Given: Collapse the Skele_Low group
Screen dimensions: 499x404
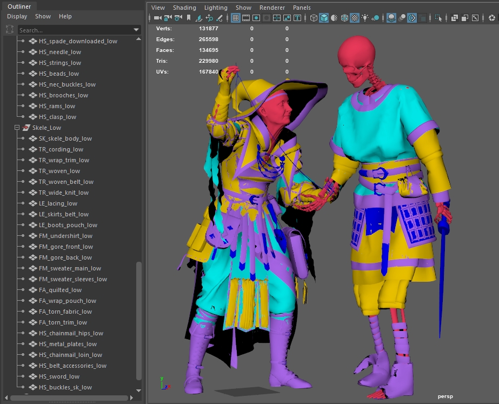Looking at the screenshot, I should point(17,128).
